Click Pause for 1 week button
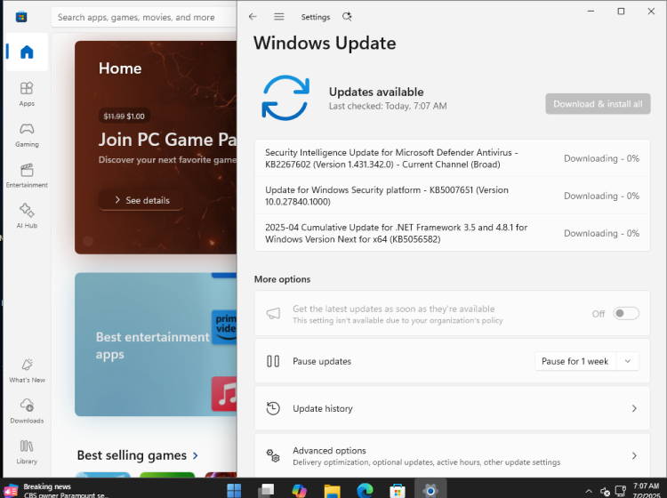The image size is (667, 498). coord(575,361)
